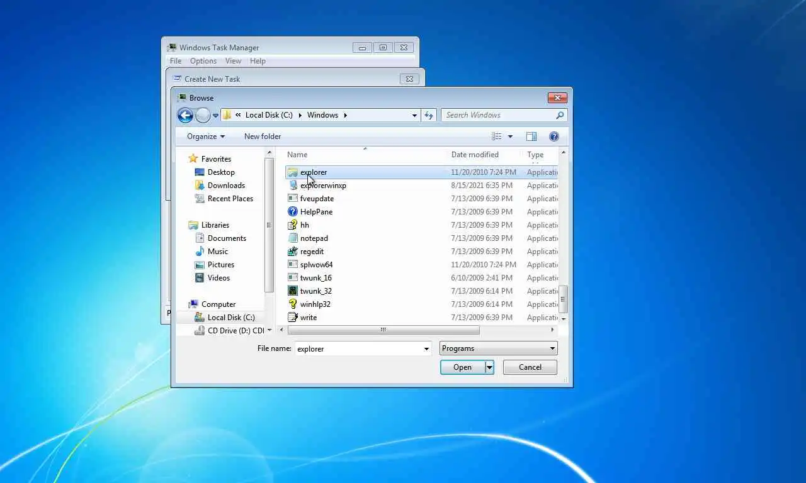Click the navigation pane scrollbar thumb
The image size is (806, 483).
coord(269,226)
